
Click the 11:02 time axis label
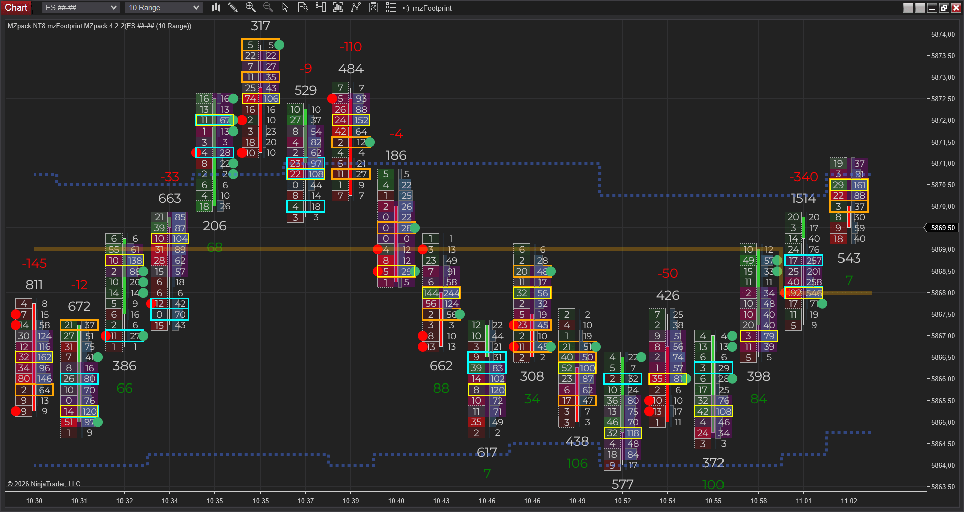pyautogui.click(x=849, y=501)
